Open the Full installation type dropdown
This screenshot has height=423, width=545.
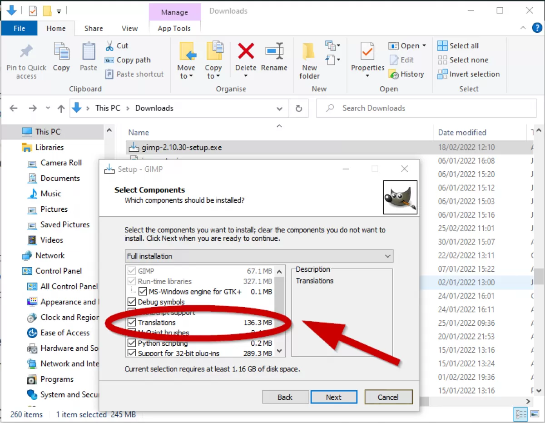pyautogui.click(x=387, y=256)
